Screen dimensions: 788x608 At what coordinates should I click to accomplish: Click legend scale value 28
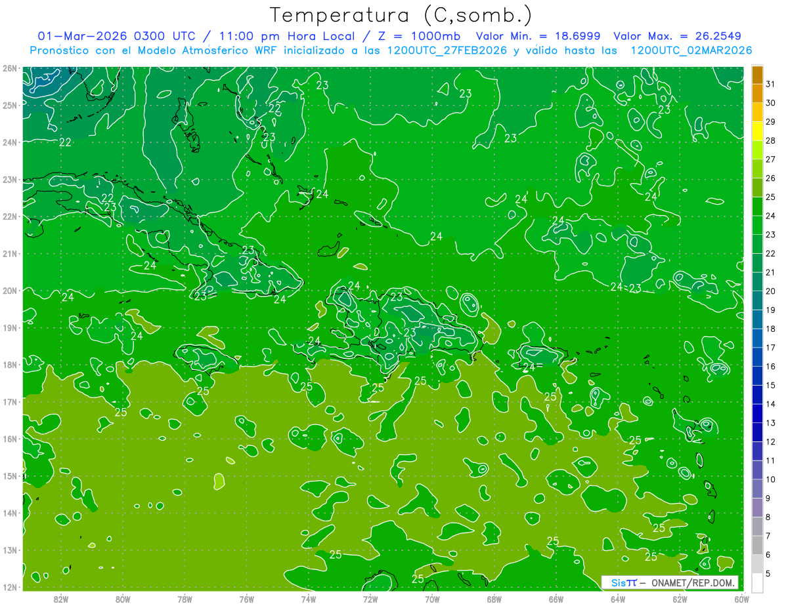point(770,140)
